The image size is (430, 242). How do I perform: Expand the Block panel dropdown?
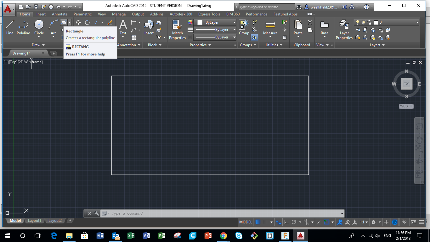(x=155, y=45)
